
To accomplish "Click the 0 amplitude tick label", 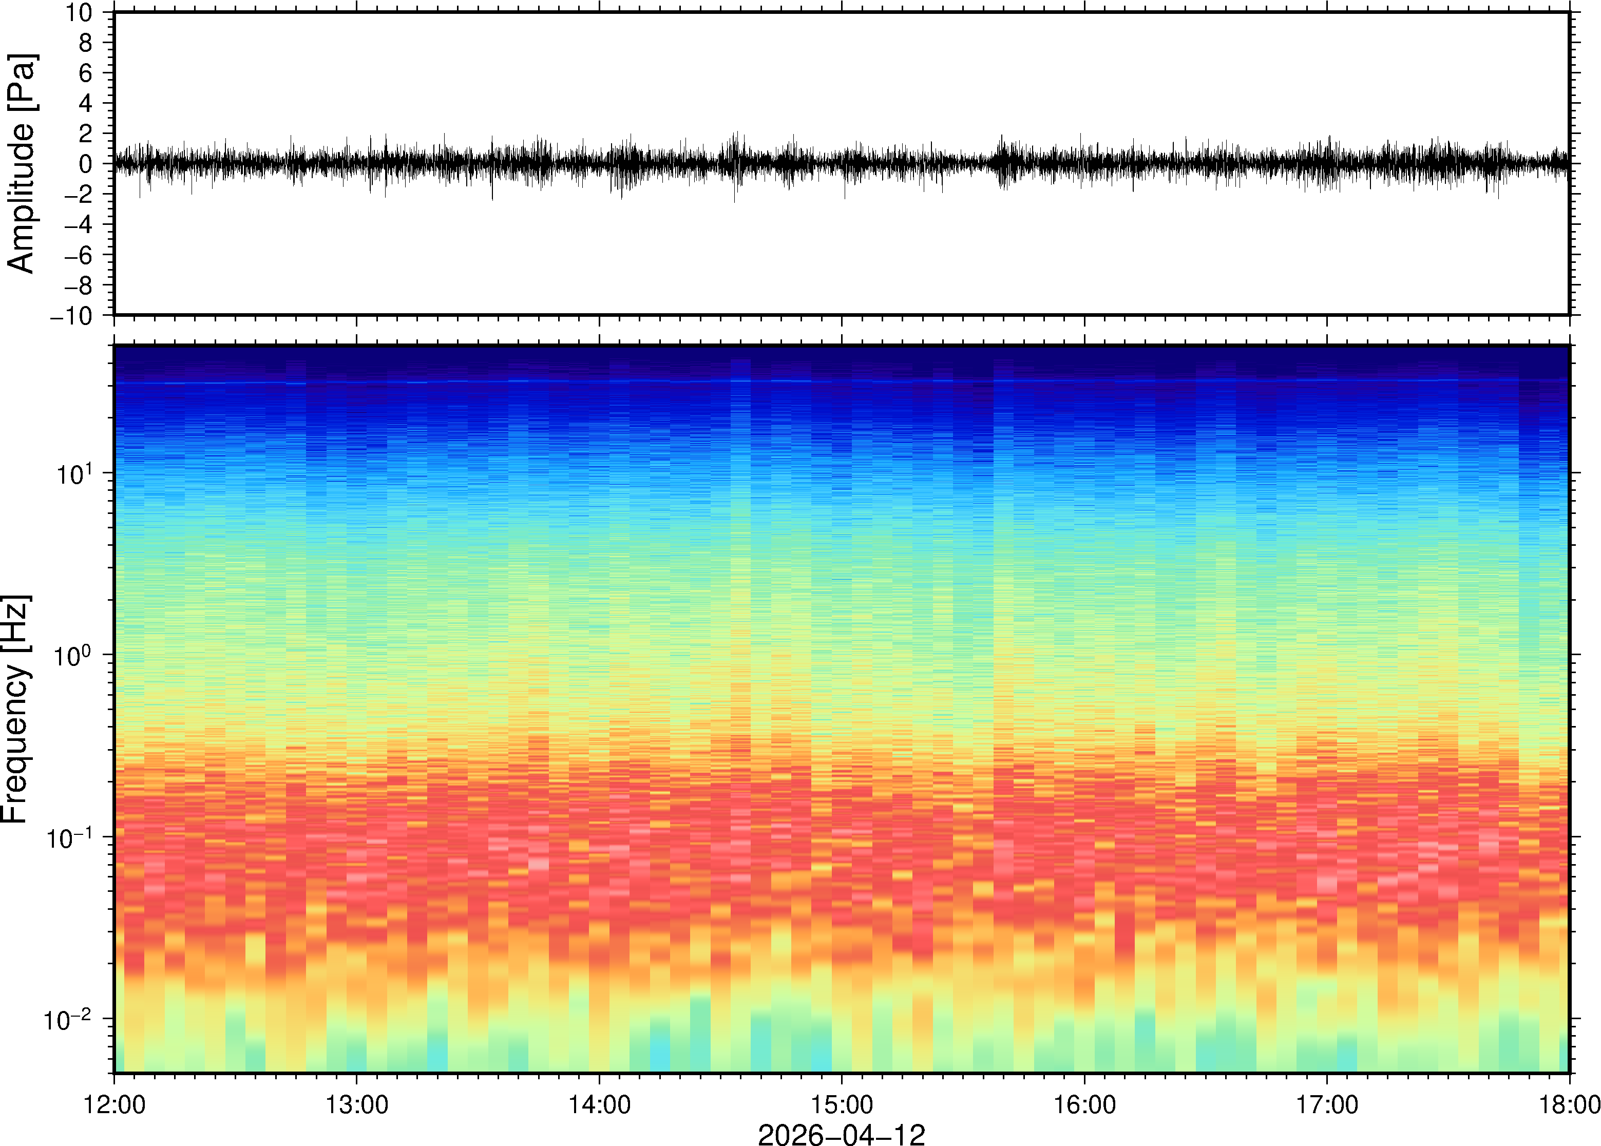I will pyautogui.click(x=86, y=164).
